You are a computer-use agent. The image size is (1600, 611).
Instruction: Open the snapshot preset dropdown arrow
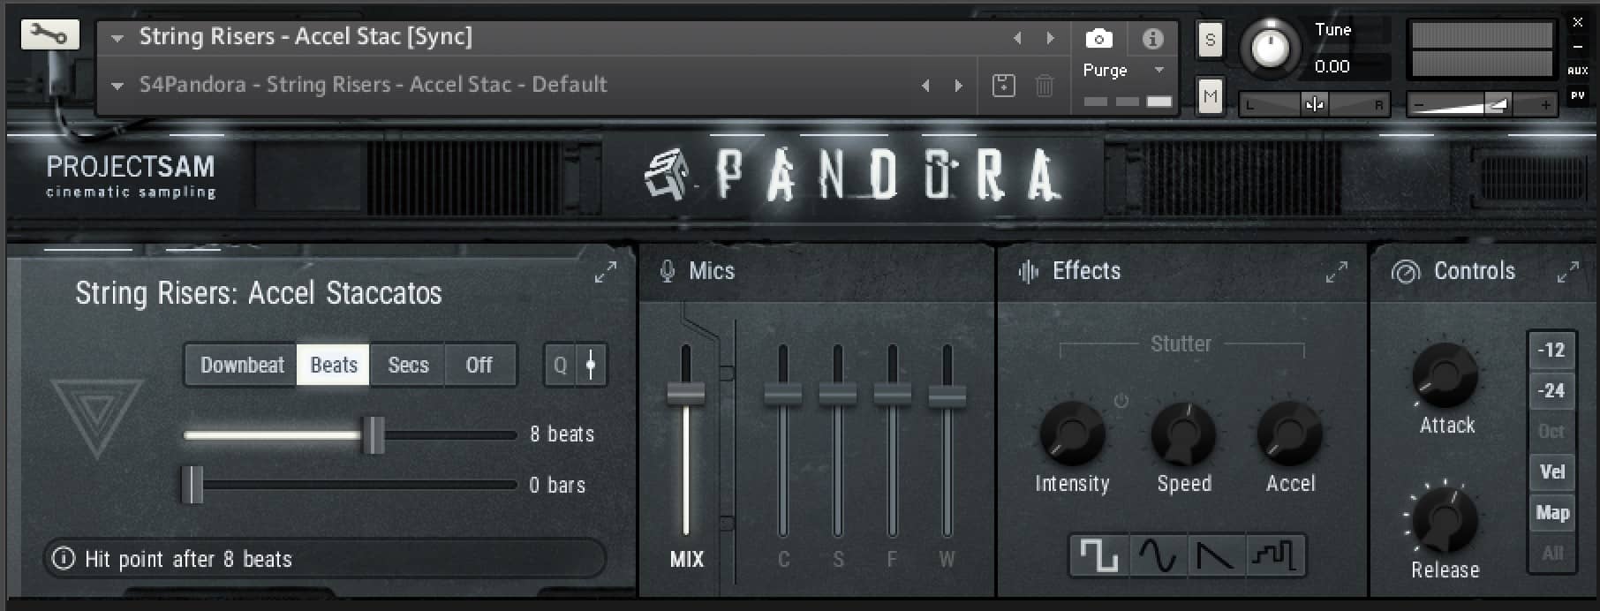click(x=117, y=86)
